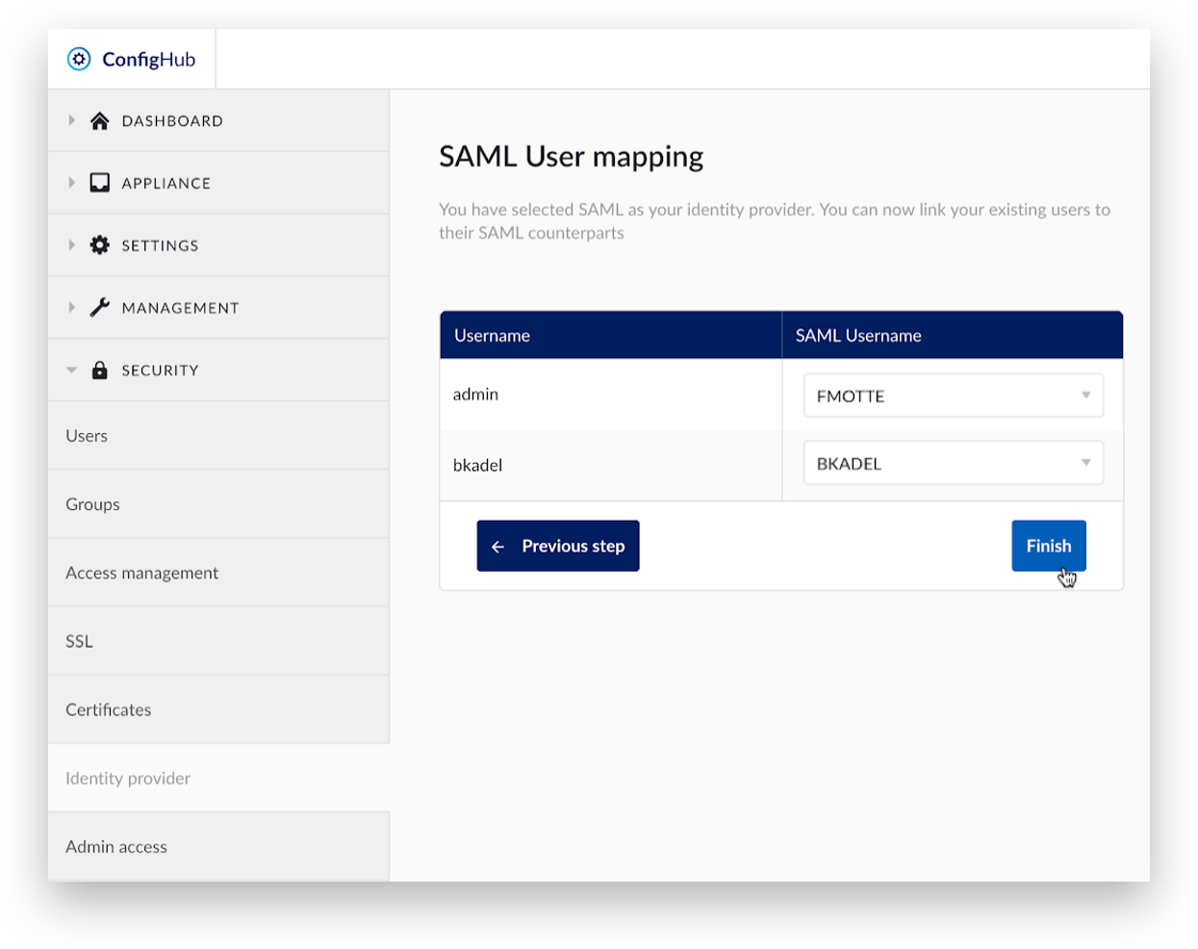The height and width of the screenshot is (949, 1198).
Task: Go to the Users page
Action: click(x=218, y=435)
